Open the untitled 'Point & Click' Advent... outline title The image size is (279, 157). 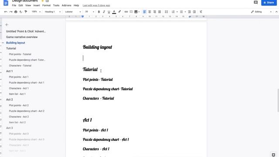(26, 31)
